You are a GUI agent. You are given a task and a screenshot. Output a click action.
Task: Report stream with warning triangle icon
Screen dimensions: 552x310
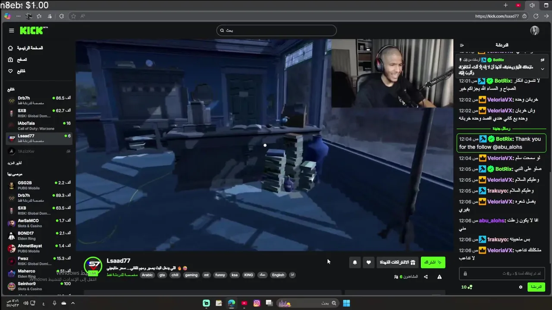pos(439,277)
